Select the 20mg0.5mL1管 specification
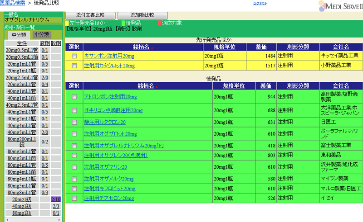 22,50
